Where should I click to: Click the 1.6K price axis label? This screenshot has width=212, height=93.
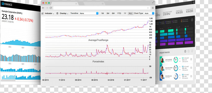[x=151, y=18]
